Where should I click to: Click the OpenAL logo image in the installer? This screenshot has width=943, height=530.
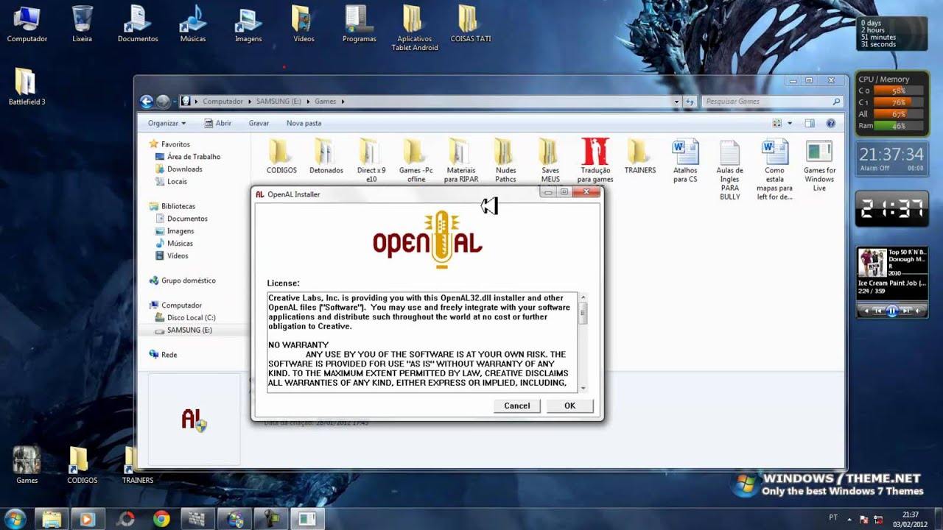427,239
